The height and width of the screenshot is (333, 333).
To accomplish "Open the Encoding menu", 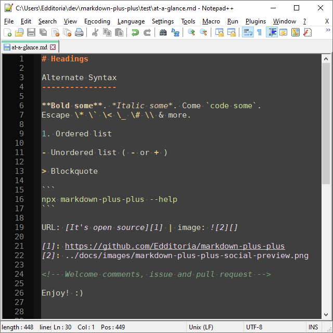I will pyautogui.click(x=97, y=21).
